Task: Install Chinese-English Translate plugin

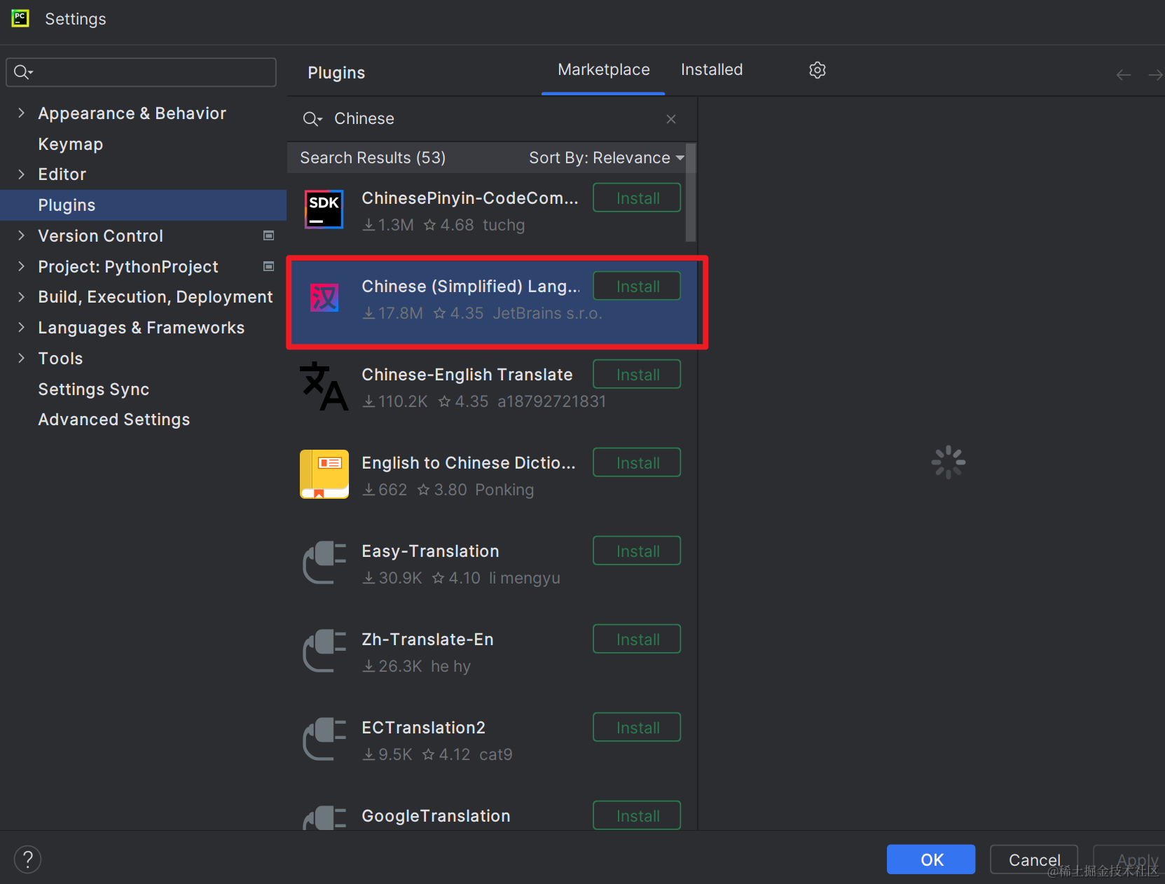Action: tap(637, 374)
